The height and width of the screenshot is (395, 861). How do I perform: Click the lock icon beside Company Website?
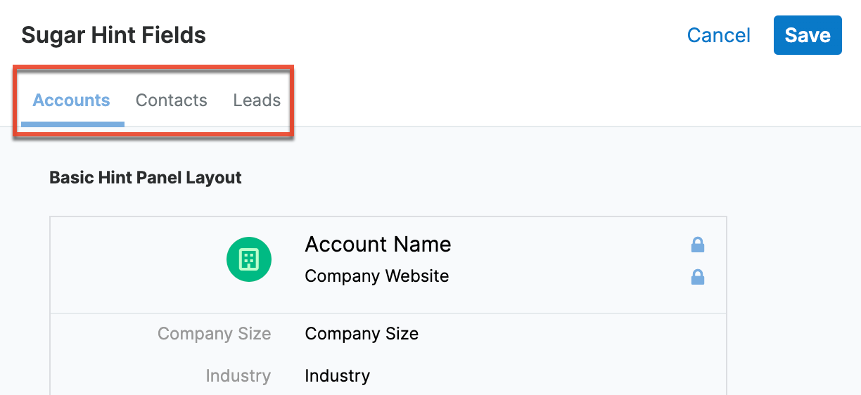698,277
